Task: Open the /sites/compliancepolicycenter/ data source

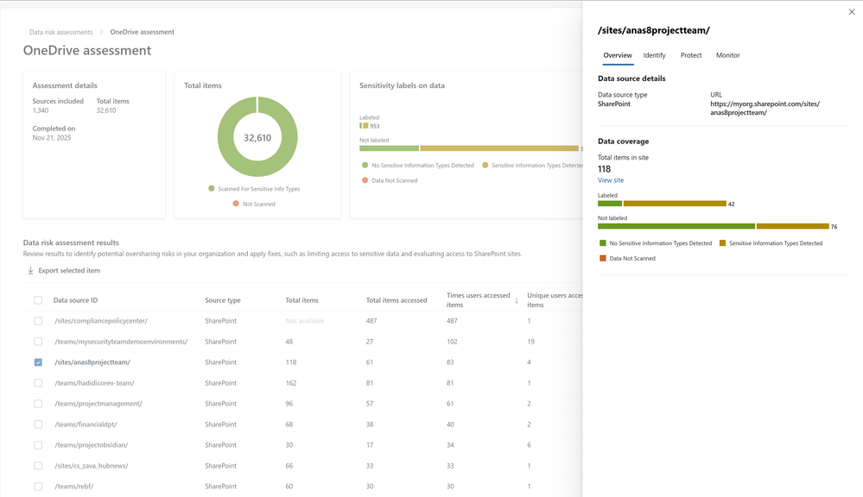Action: (x=101, y=320)
